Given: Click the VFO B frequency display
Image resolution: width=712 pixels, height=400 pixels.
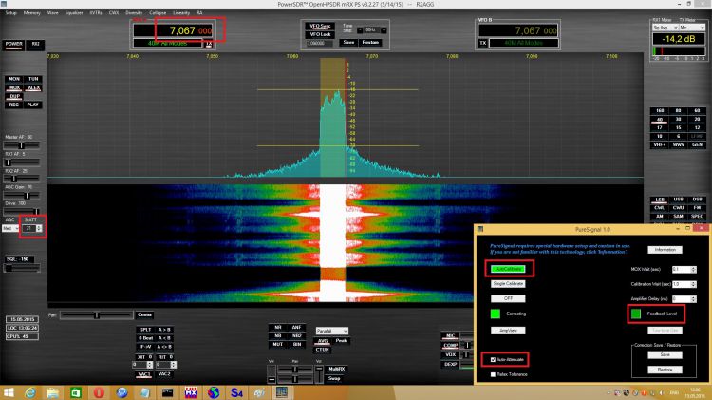Looking at the screenshot, I should point(518,30).
